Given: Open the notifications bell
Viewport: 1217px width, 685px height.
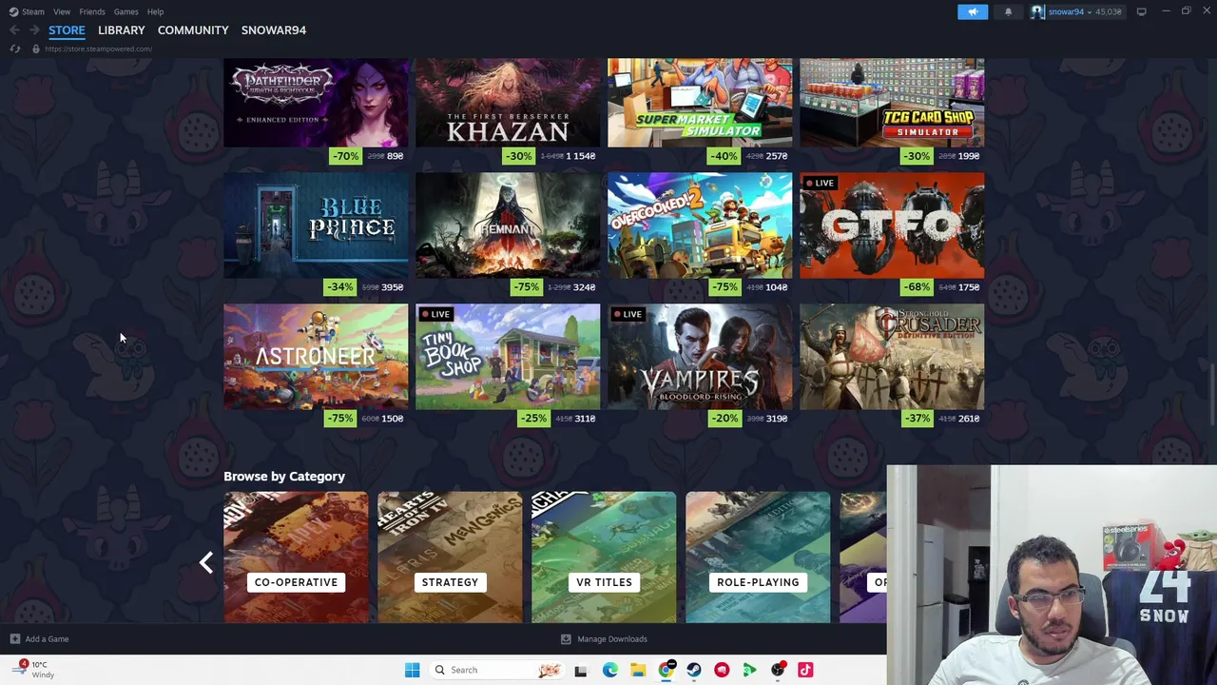Looking at the screenshot, I should 1008,11.
